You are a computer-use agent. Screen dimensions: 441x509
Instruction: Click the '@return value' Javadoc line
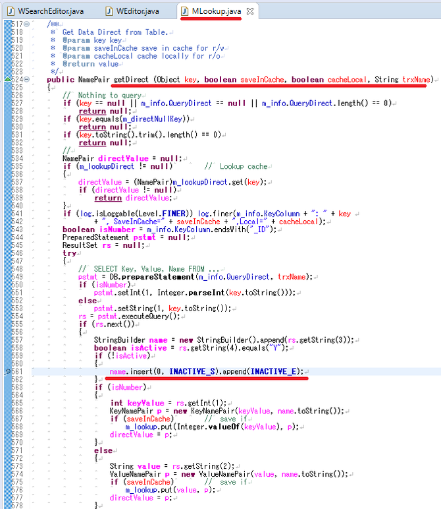(90, 63)
